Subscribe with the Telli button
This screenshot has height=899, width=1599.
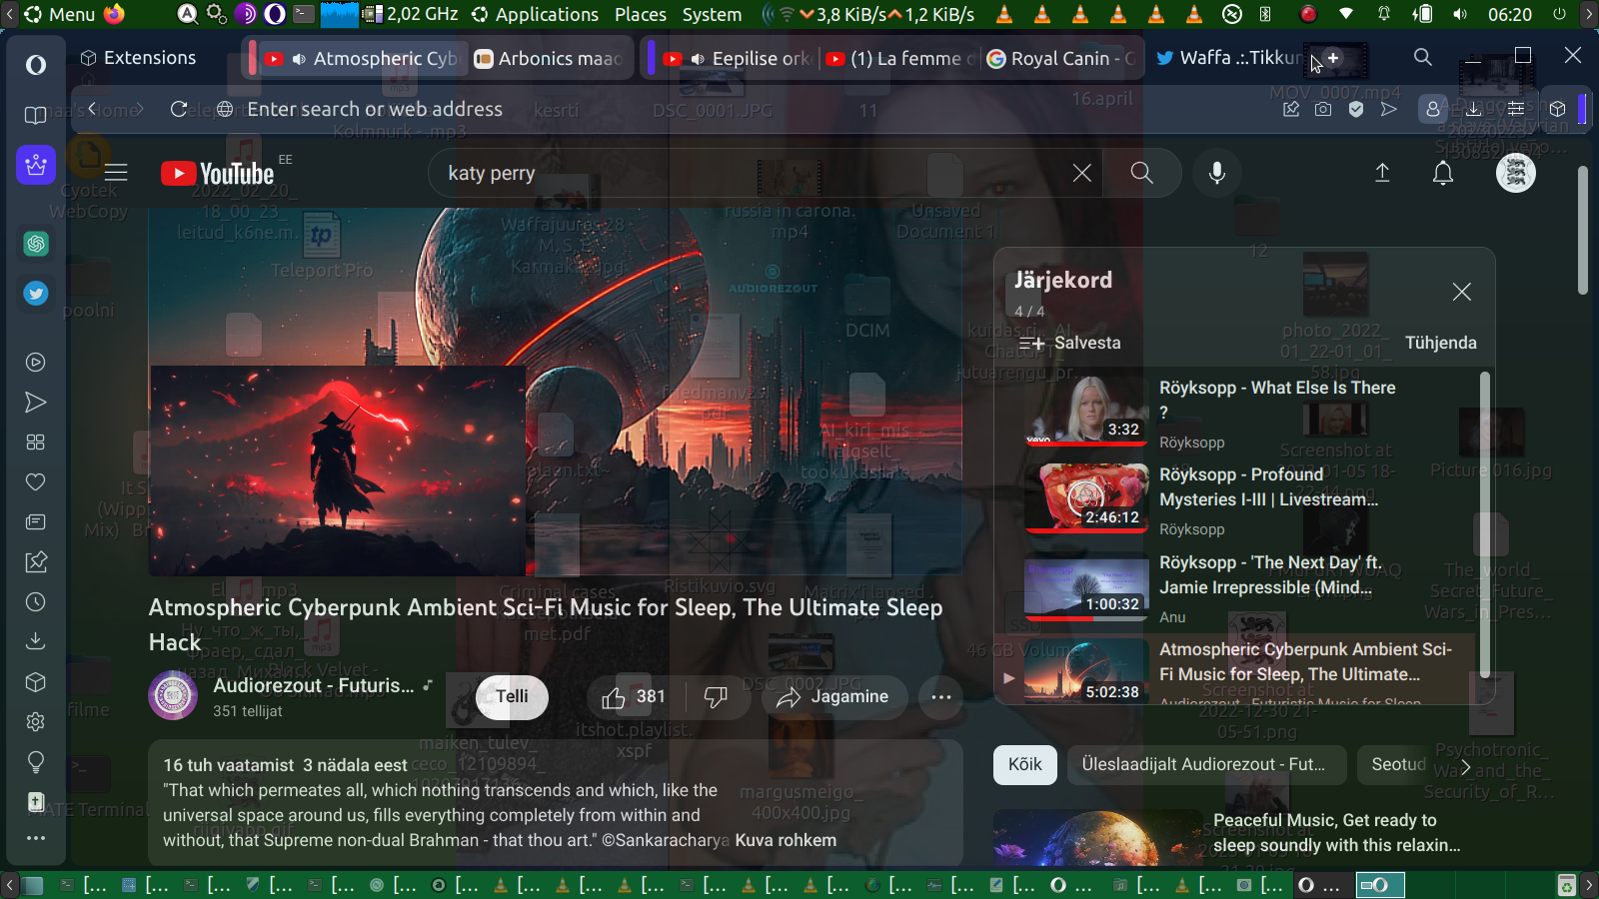(512, 696)
